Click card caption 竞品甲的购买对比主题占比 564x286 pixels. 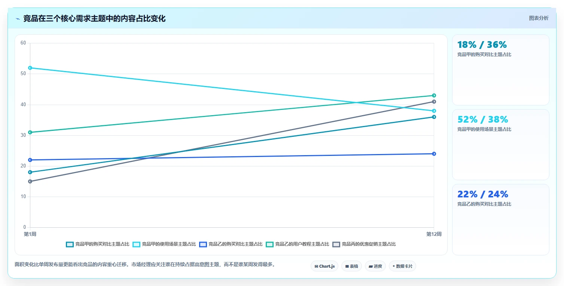click(x=484, y=55)
